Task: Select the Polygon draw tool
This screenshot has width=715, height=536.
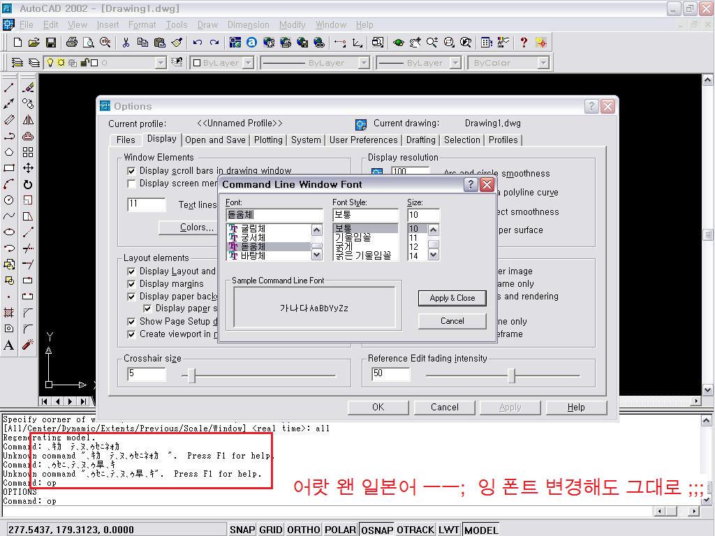Action: [8, 151]
